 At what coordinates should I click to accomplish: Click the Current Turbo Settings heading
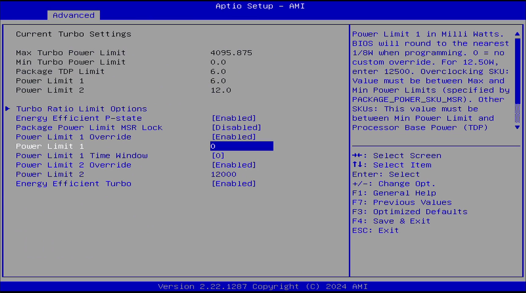pos(74,34)
